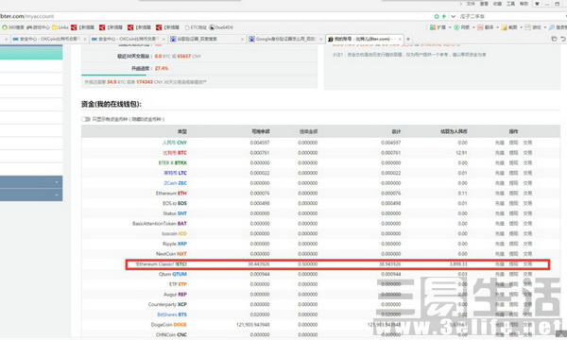Close the 我的账号 比特儿 Bter.com tab

coord(400,39)
